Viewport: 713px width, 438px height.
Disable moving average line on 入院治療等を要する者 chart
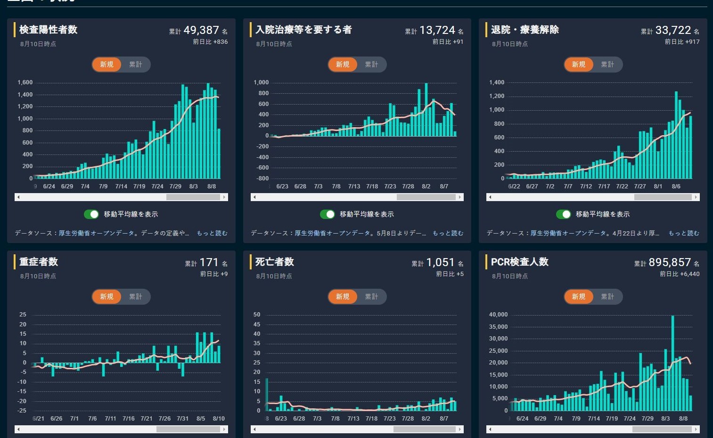327,214
